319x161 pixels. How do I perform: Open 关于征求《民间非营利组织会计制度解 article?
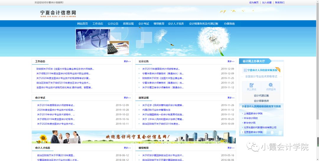(163, 105)
